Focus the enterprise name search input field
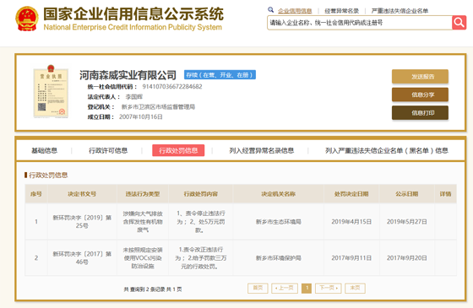Screen dimensions: 473x308 click(360, 23)
